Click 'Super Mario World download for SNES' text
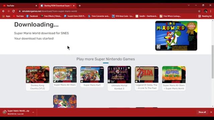The image size is (214, 120). pos(41,33)
